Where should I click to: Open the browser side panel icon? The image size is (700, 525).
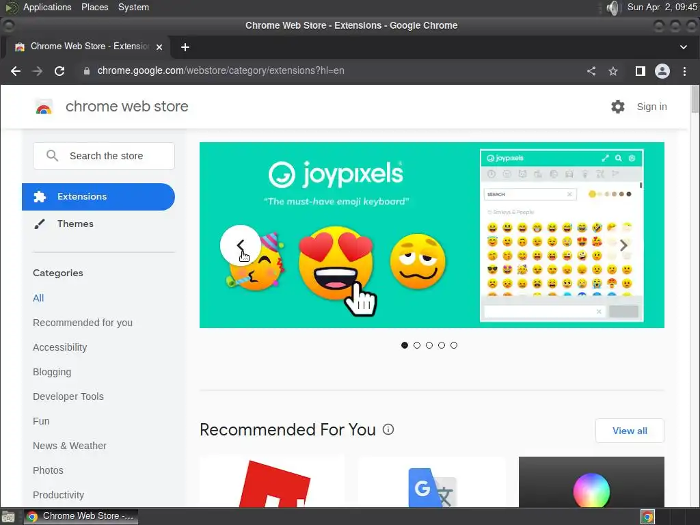tap(640, 71)
